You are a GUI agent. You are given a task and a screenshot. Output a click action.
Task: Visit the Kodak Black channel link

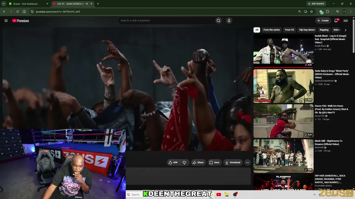[320, 46]
